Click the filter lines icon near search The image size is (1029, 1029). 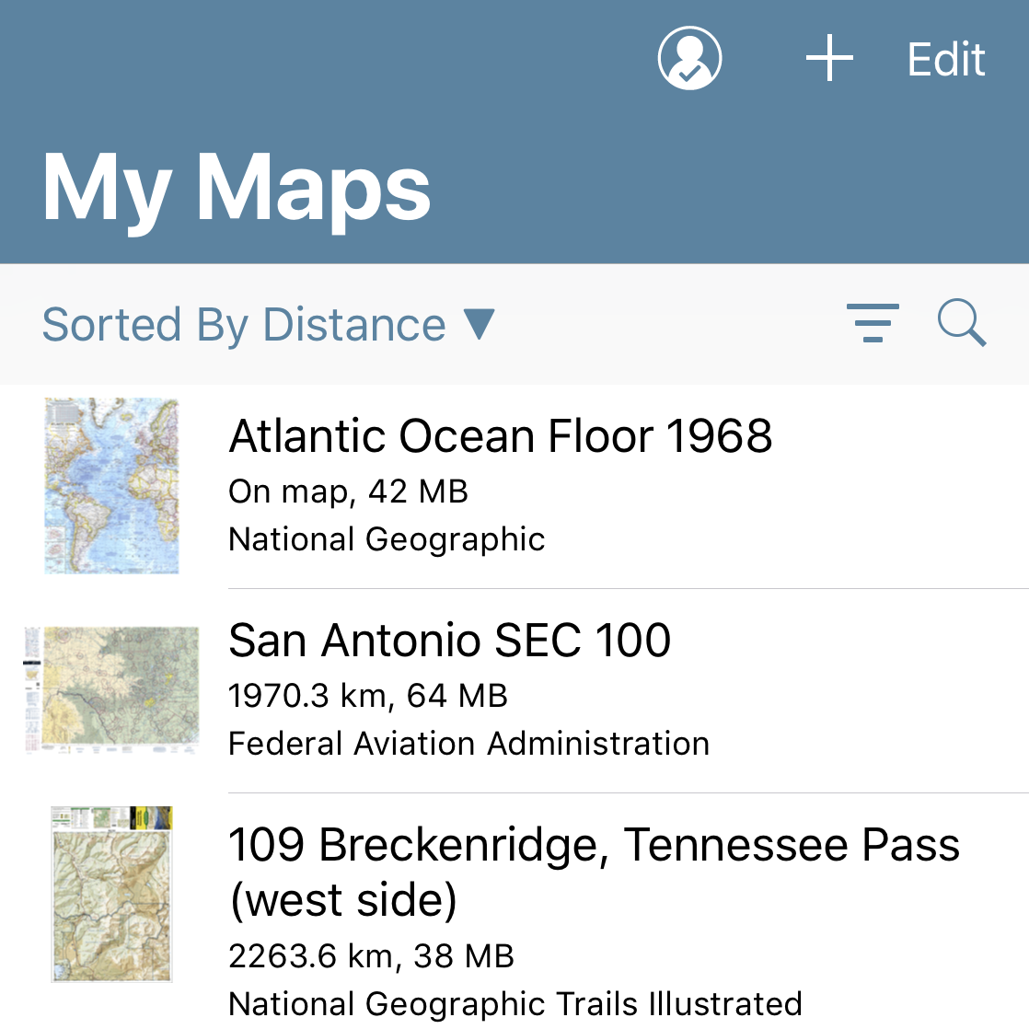click(873, 324)
